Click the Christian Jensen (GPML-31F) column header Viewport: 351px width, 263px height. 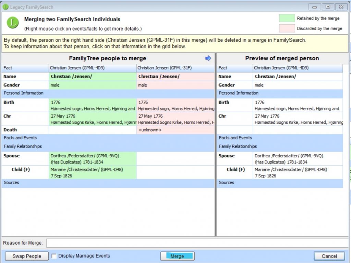(x=175, y=68)
